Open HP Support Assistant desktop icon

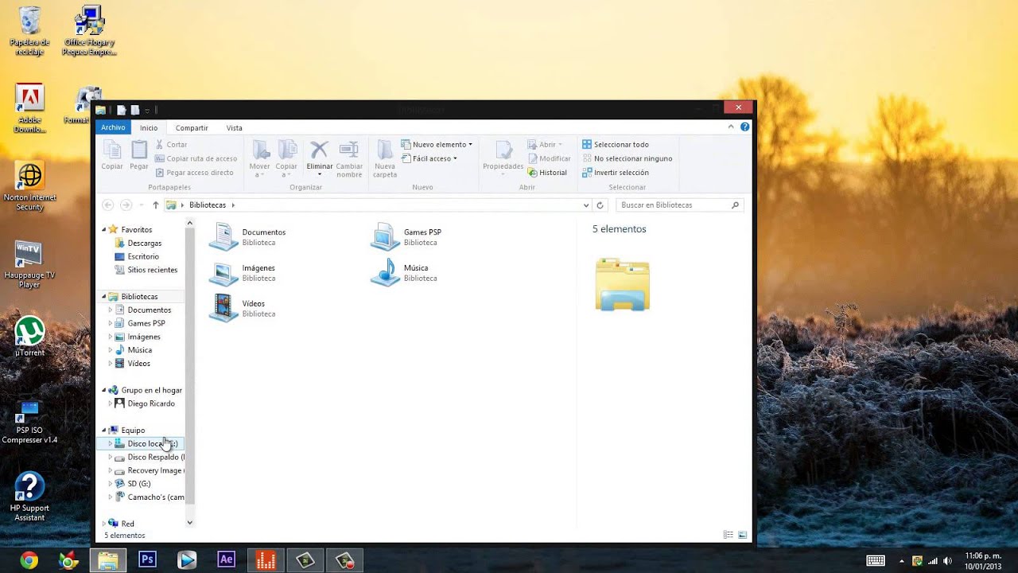coord(29,497)
